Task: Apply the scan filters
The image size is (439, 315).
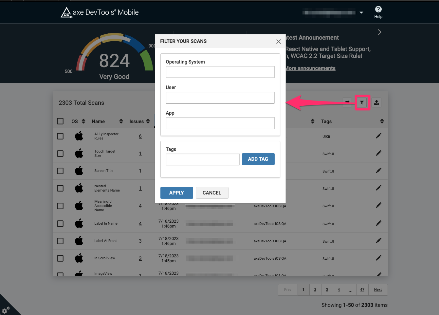Action: [176, 193]
